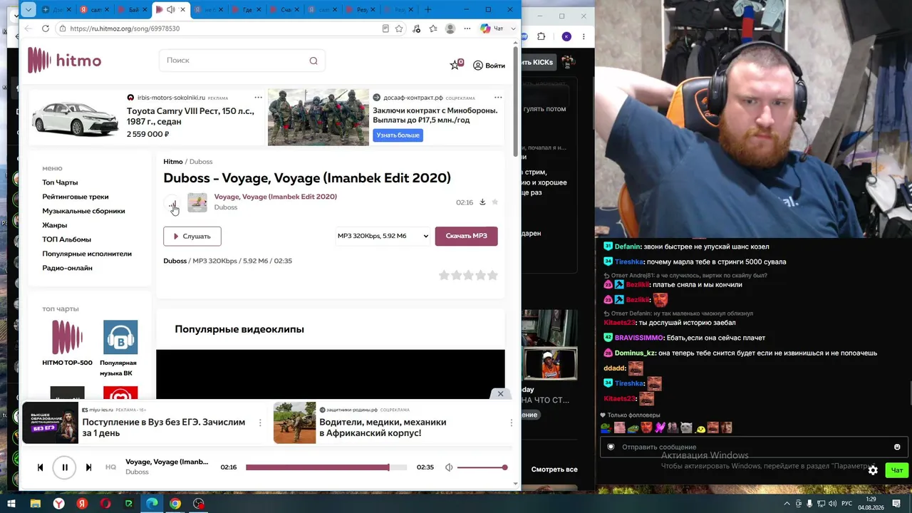The width and height of the screenshot is (912, 513).
Task: Open ТОП Альбомы in the menu
Action: point(66,239)
